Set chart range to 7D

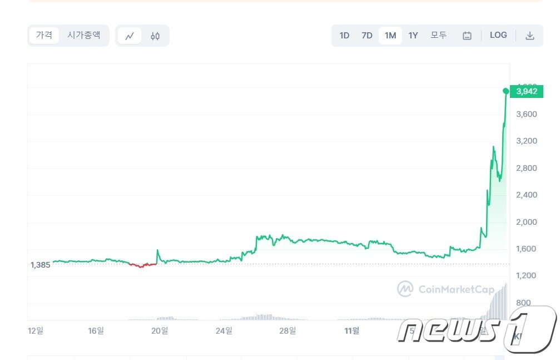click(x=367, y=36)
